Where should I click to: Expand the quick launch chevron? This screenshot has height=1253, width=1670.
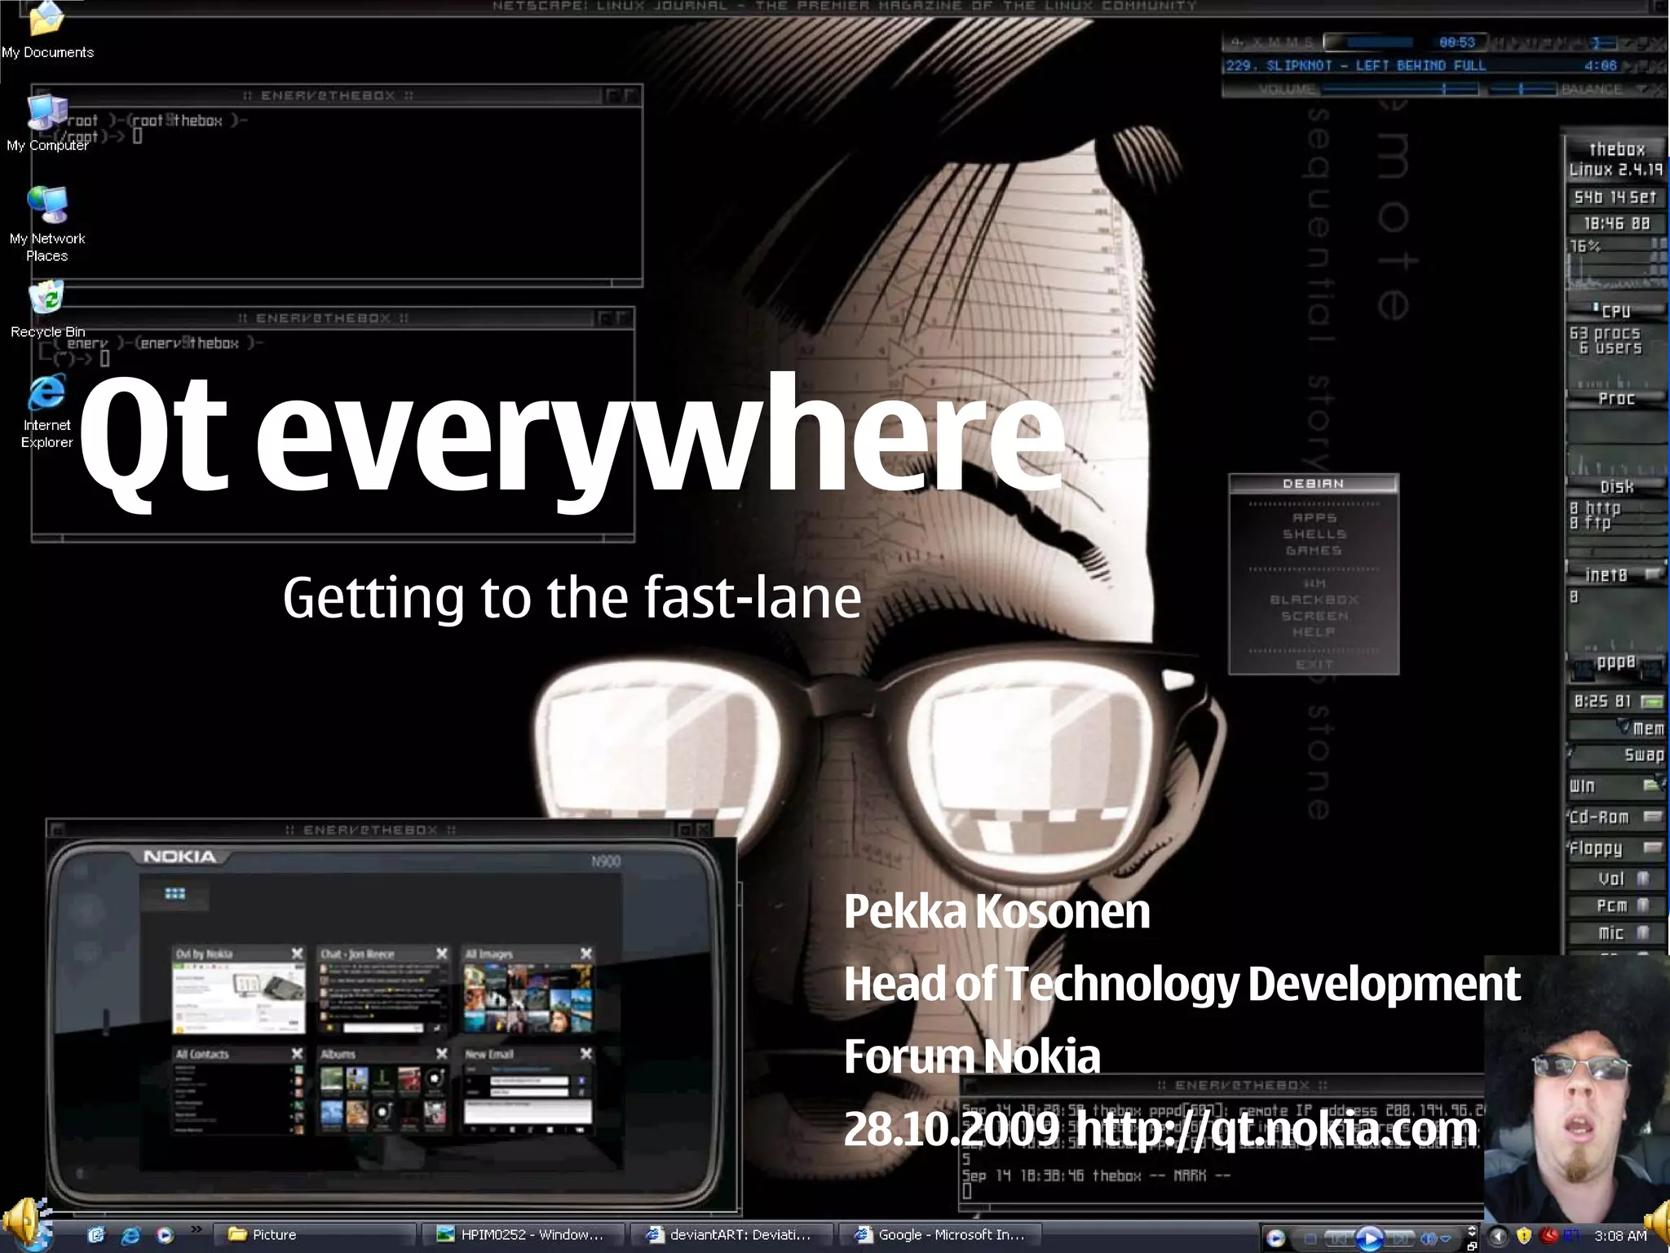197,1229
